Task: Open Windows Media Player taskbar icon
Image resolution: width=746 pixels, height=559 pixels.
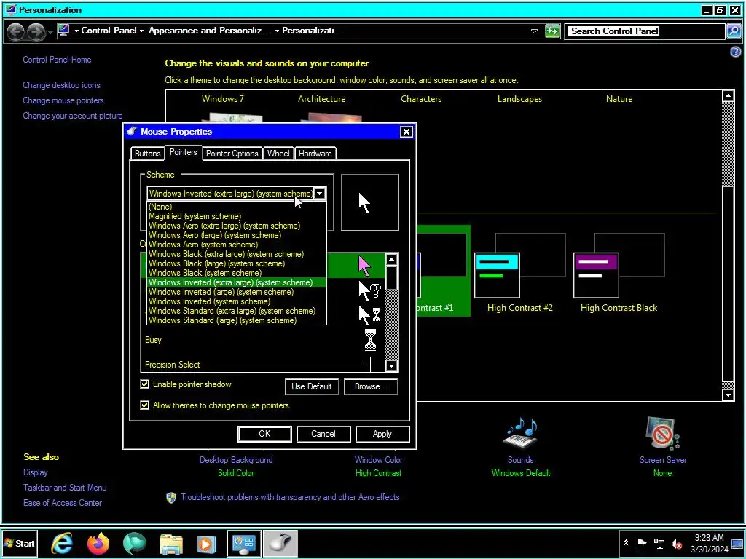Action: click(x=206, y=544)
